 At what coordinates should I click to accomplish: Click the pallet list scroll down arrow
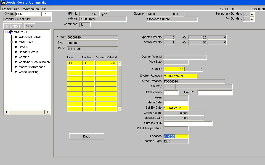tap(120, 109)
